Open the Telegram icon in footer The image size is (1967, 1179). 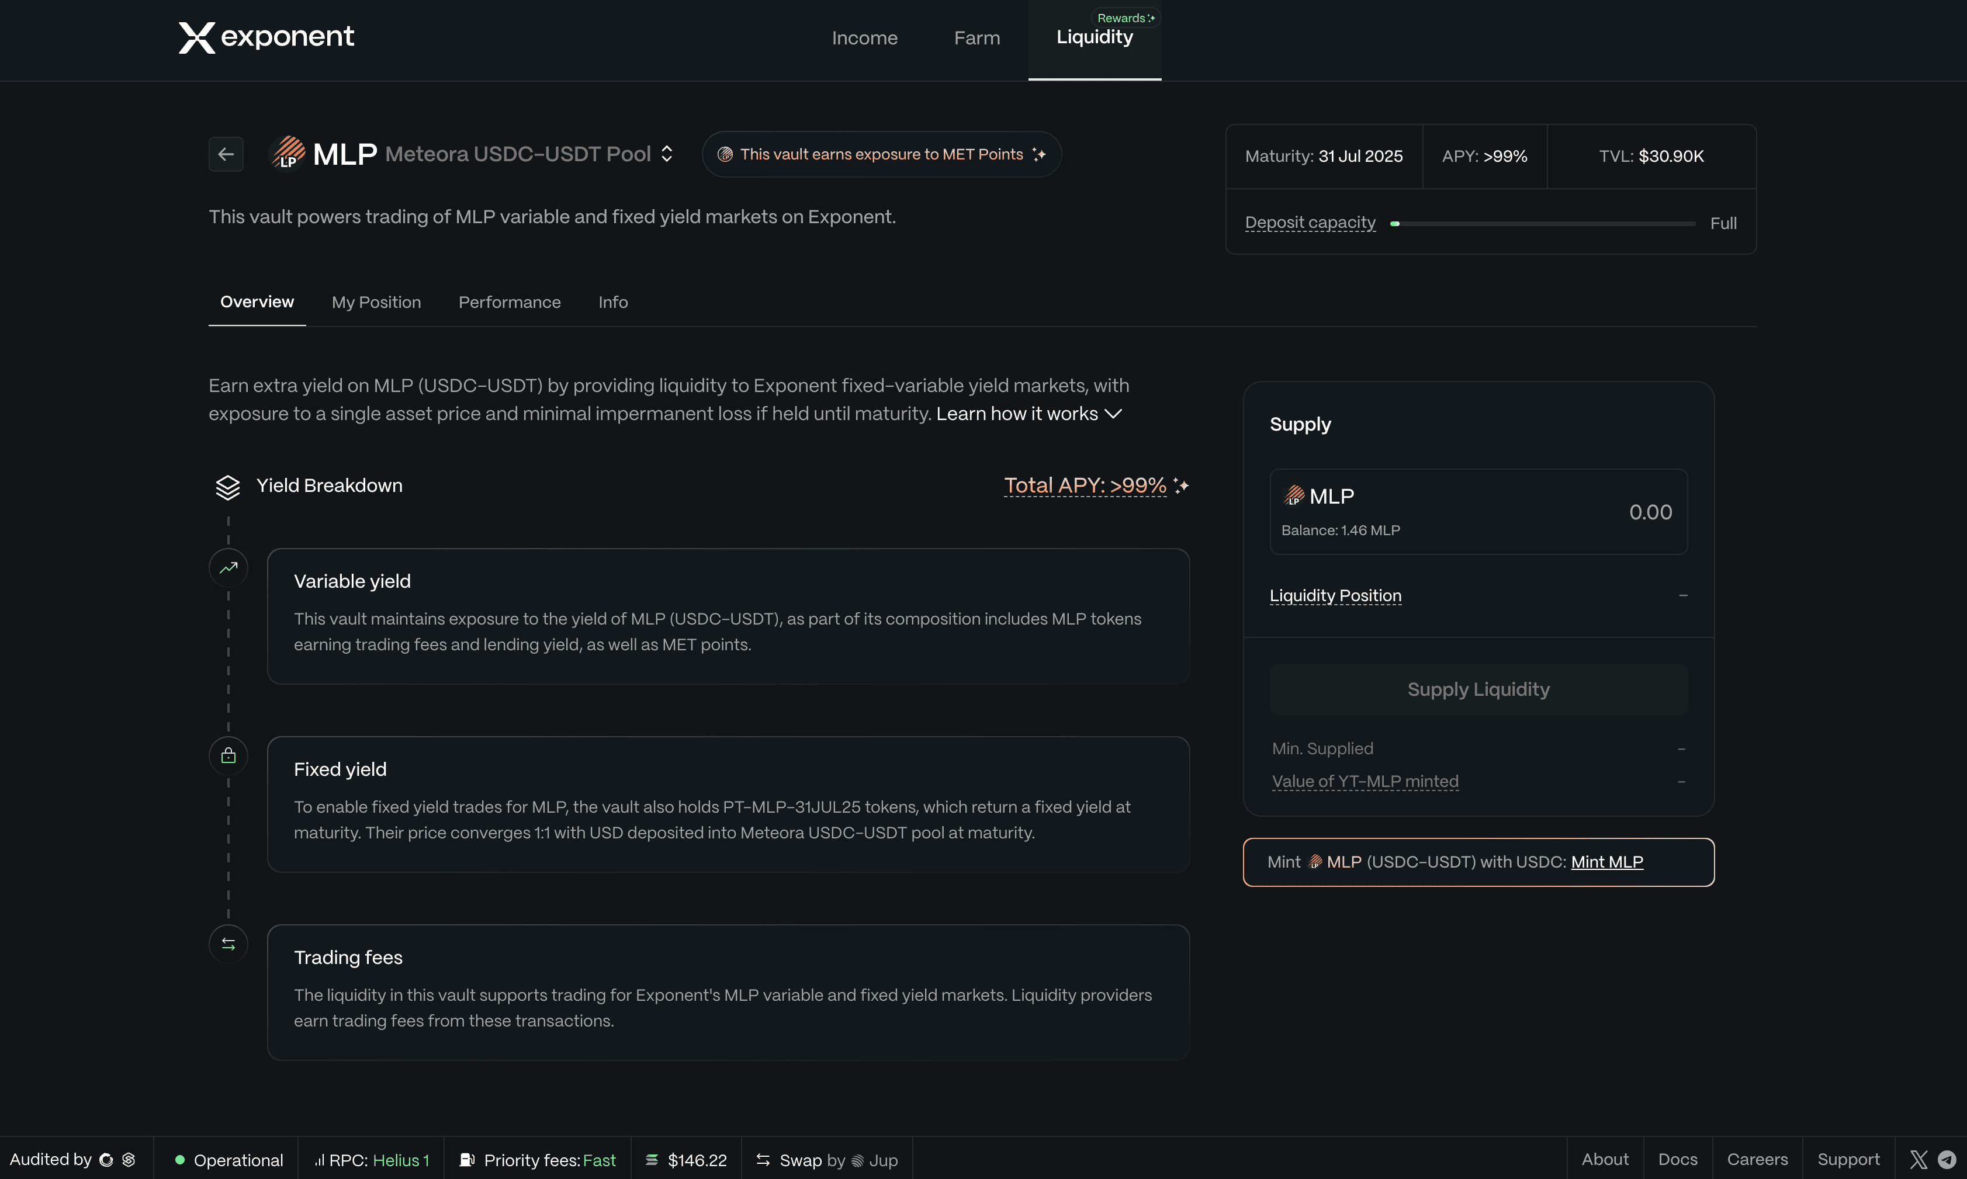point(1947,1160)
